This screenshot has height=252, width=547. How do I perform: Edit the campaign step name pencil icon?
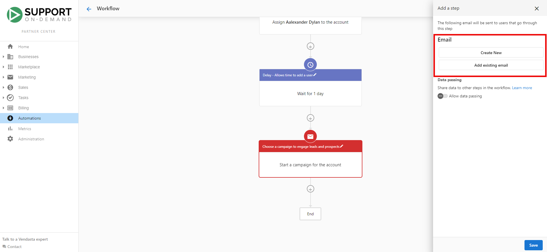[342, 146]
